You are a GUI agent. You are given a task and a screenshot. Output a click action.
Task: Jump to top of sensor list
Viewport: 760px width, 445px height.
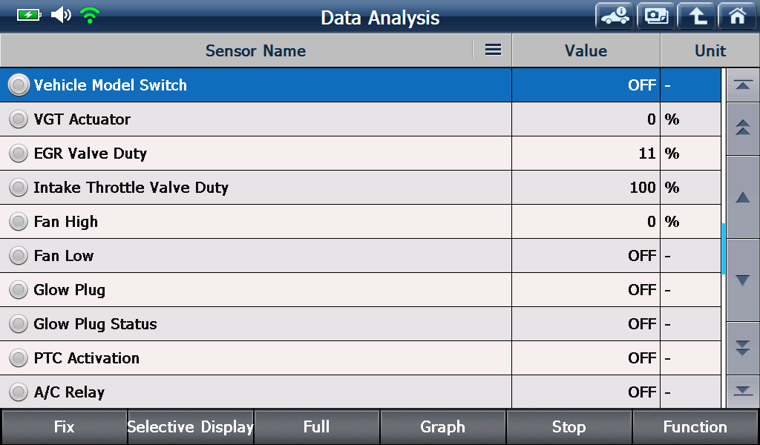(742, 85)
